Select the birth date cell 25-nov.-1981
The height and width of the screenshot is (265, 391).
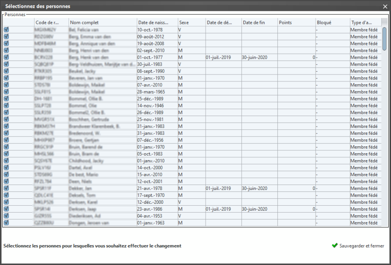157,120
